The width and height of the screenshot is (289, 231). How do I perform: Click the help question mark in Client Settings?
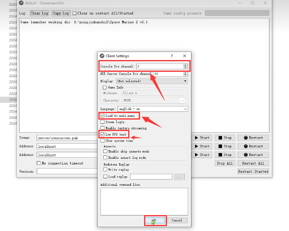tap(171, 56)
